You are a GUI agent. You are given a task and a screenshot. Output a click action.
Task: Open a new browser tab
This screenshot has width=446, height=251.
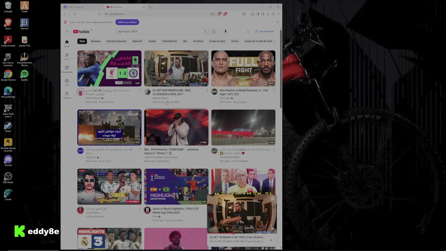[x=150, y=7]
